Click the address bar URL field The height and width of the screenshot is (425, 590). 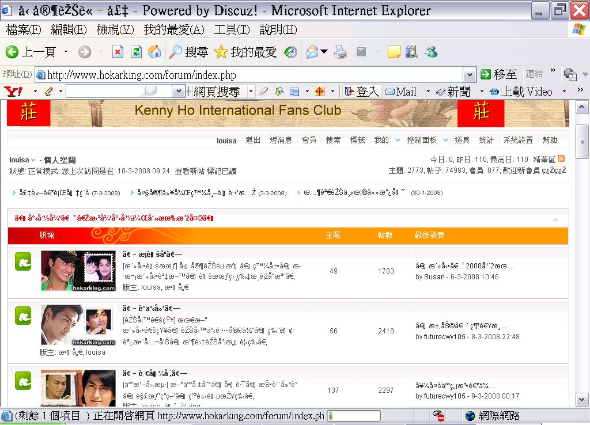pos(249,75)
